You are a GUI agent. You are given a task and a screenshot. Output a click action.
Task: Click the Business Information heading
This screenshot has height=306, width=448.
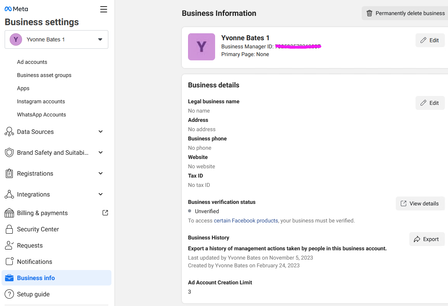point(219,13)
